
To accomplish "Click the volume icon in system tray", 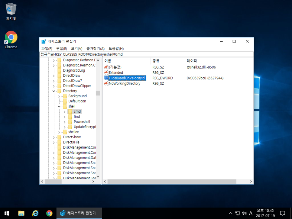I will click(244, 213).
